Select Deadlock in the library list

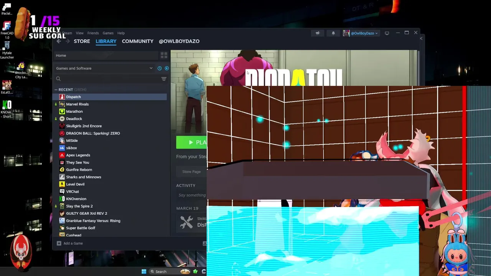(x=110, y=119)
